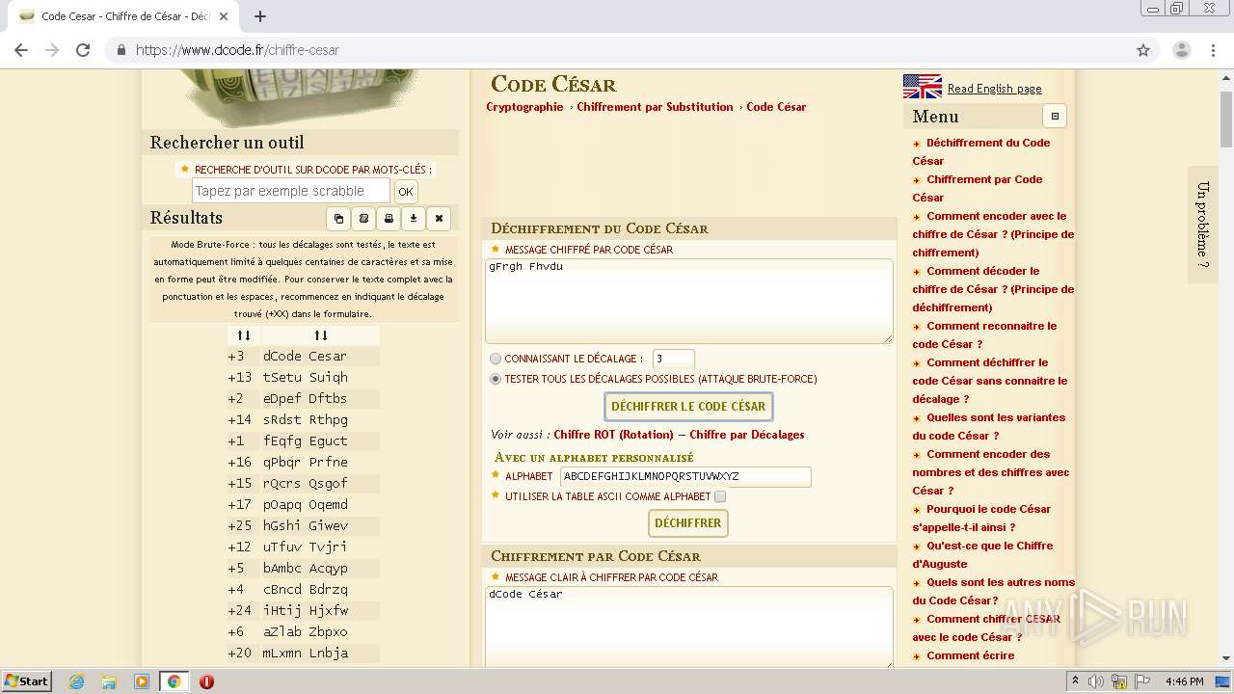Open 'Qu'est-ce que le Chiffre d'Auguste'
Screen dimensions: 1234x694
click(983, 554)
